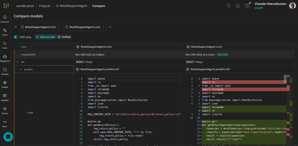This screenshot has height=146, width=298.
Task: Select the RetailSupportAgent:v113 chip
Action: (85, 27)
